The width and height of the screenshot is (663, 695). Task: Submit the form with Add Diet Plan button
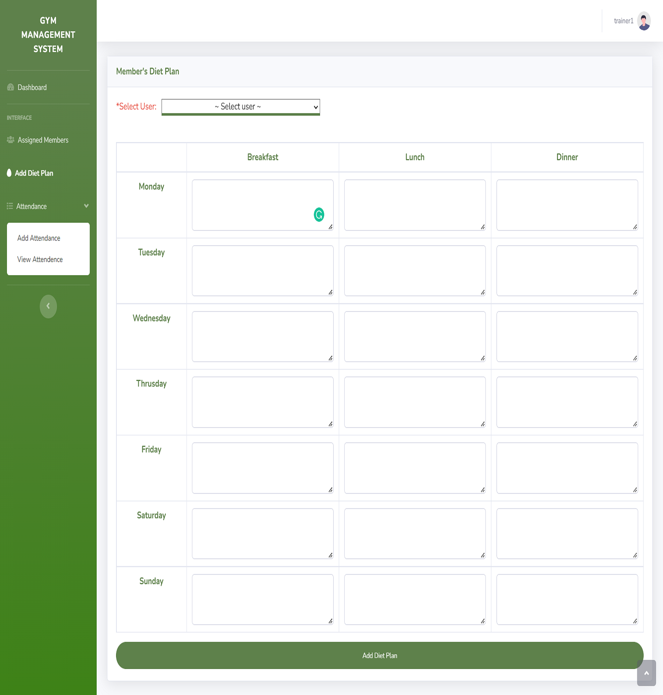point(379,655)
